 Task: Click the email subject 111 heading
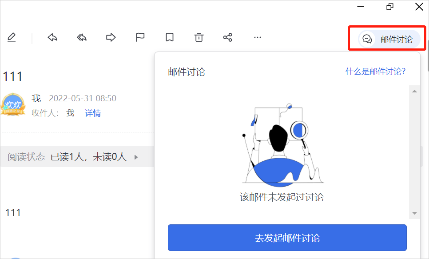(x=12, y=76)
